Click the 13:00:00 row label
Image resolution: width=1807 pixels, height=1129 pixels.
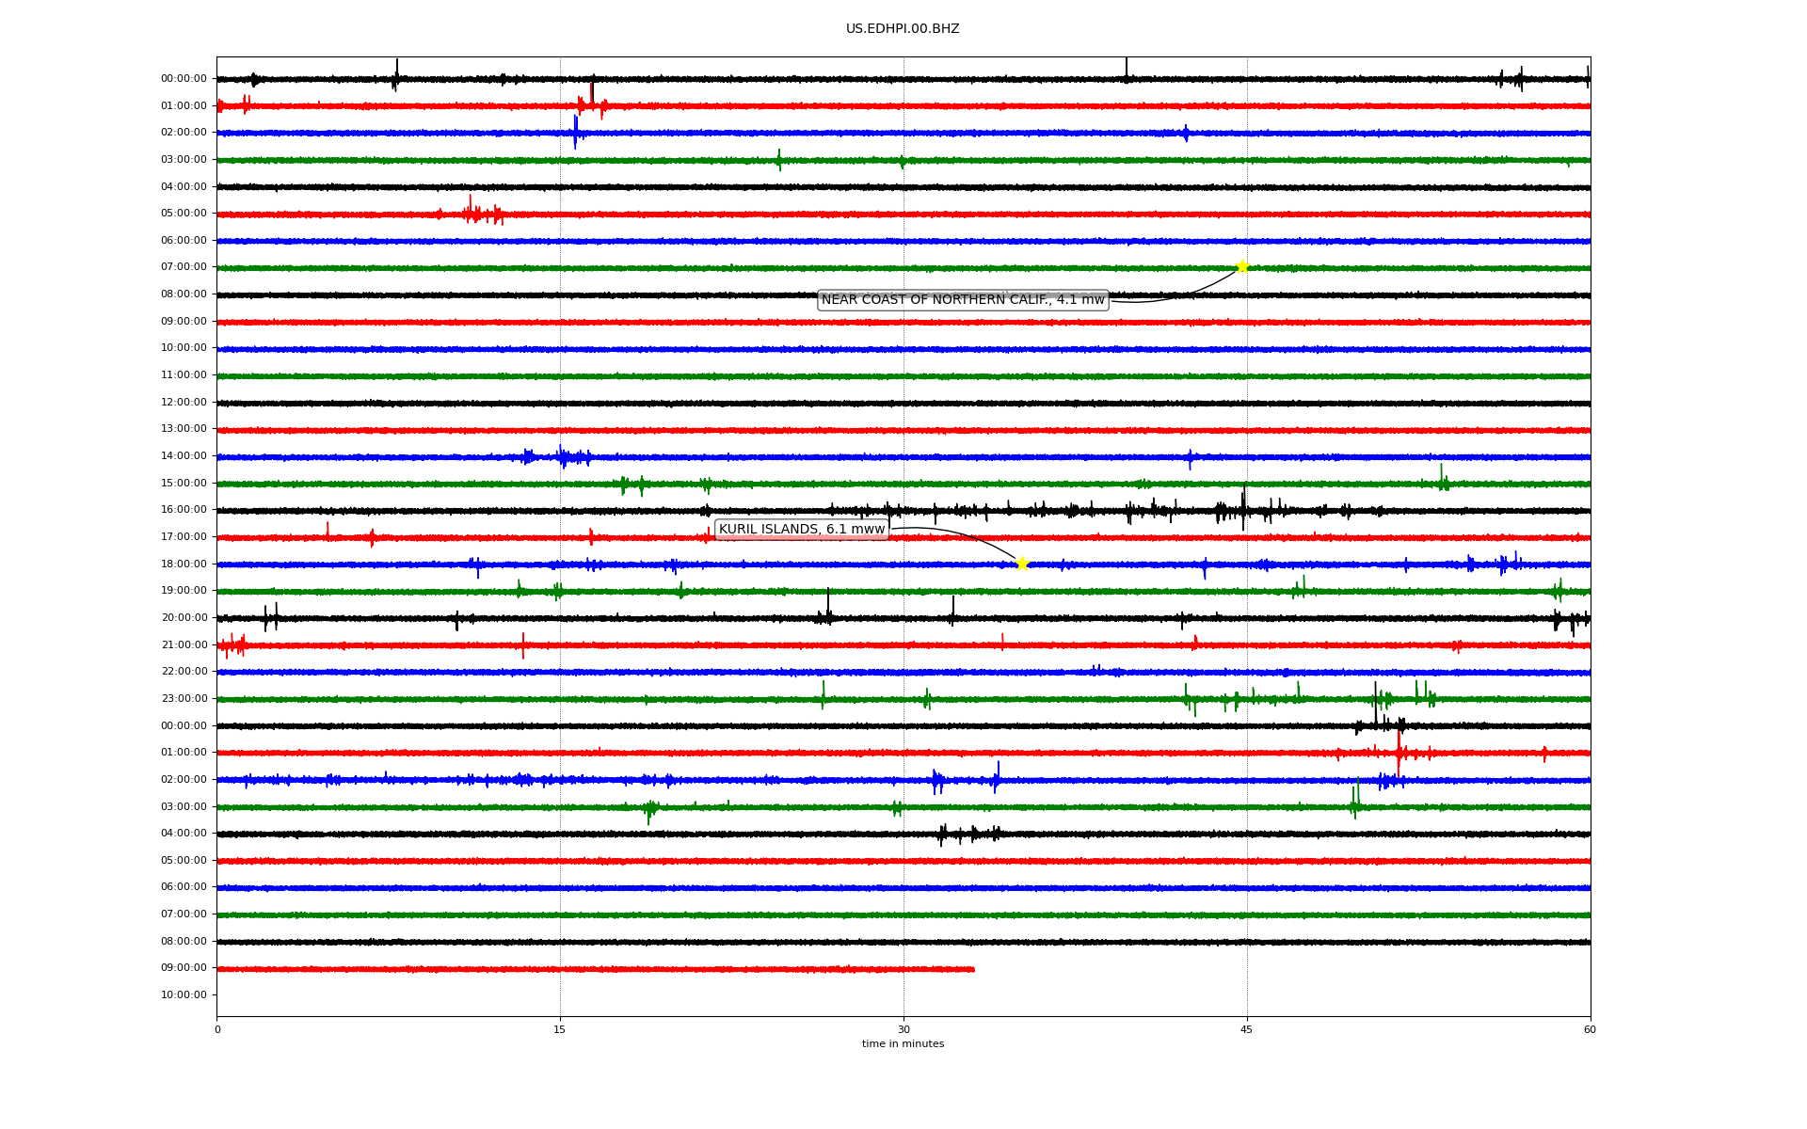184,429
